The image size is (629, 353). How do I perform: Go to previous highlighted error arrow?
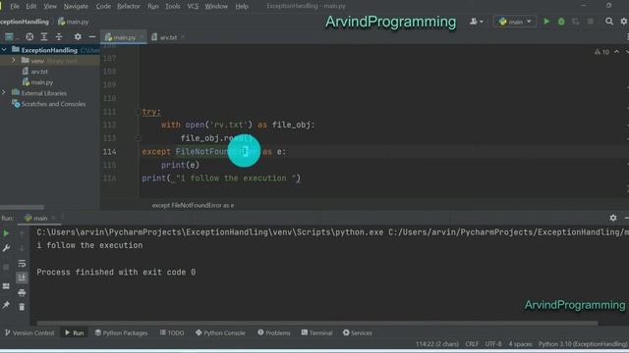click(x=617, y=52)
